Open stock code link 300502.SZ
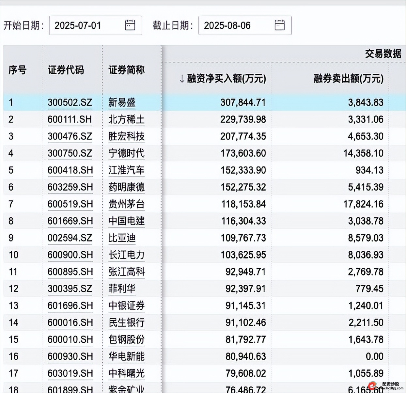 pyautogui.click(x=70, y=102)
